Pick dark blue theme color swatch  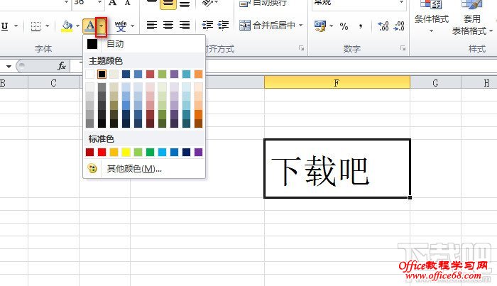pos(126,74)
